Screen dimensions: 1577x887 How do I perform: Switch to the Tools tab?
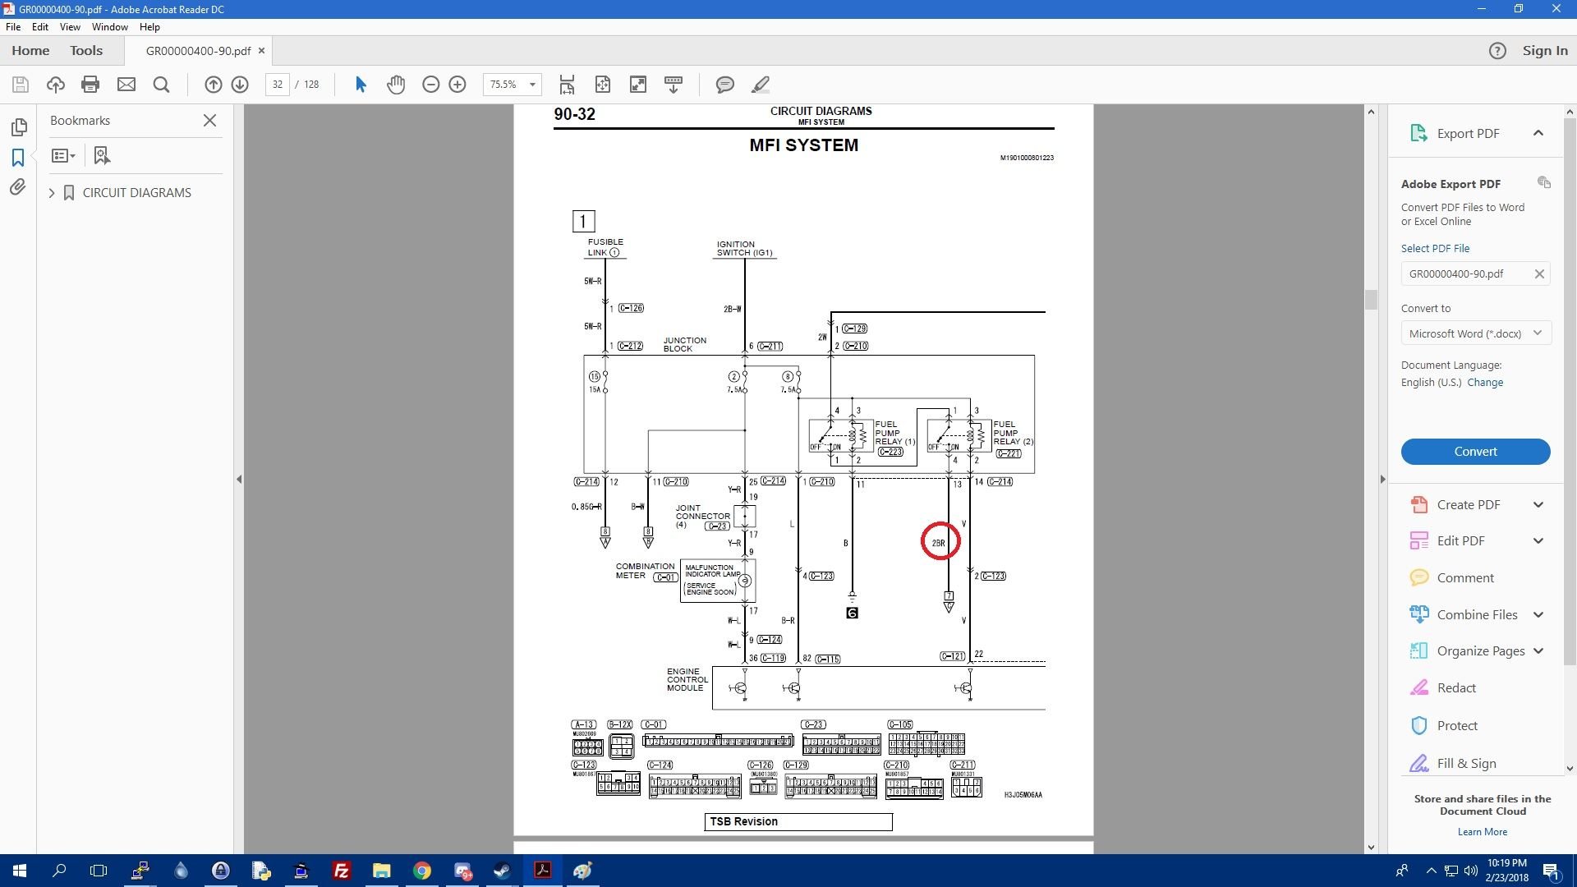86,51
